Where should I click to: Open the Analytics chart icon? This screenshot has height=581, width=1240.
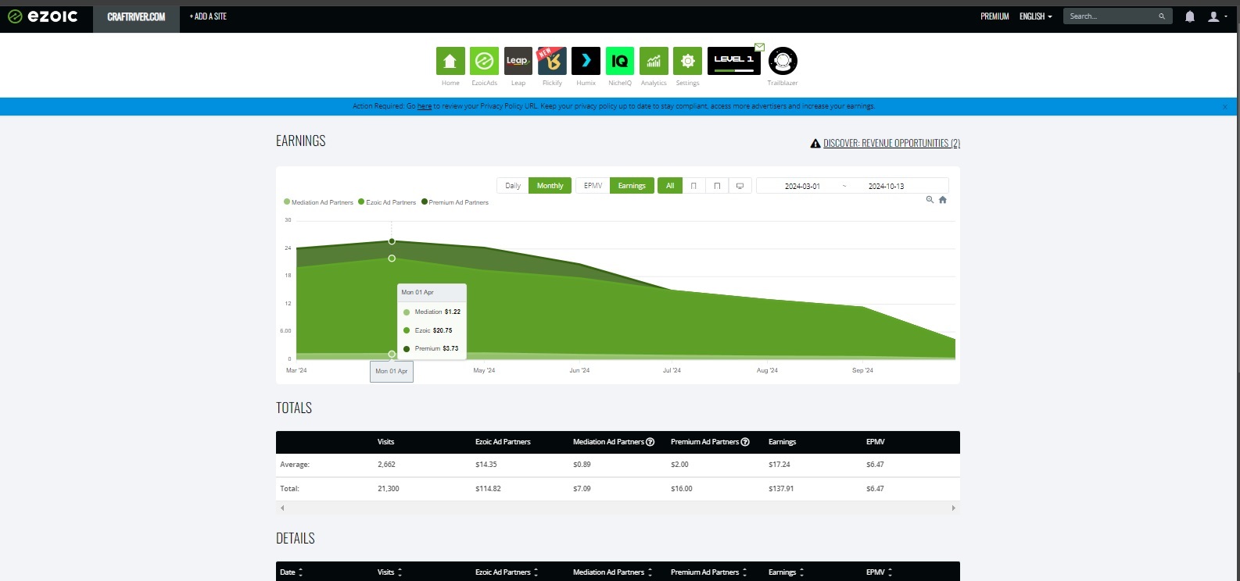click(654, 61)
